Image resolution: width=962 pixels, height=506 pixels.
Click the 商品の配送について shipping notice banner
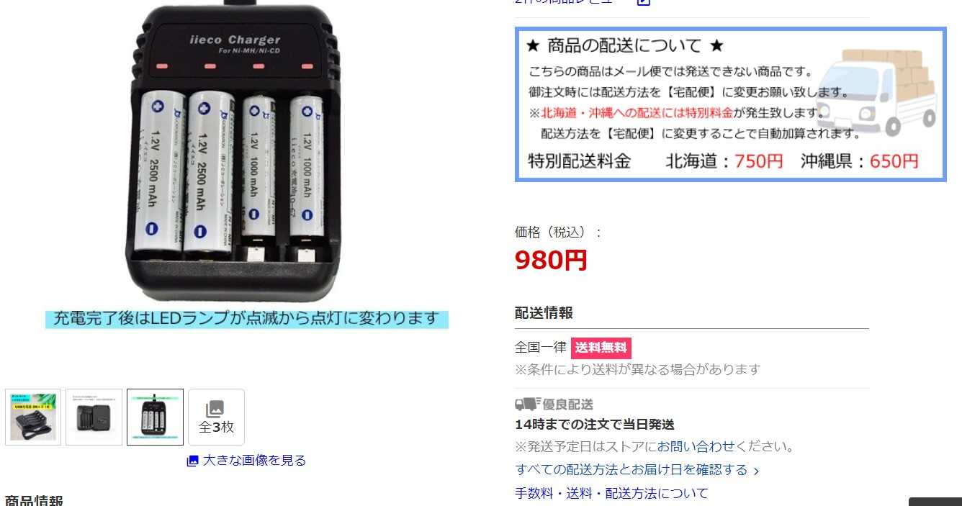coord(730,104)
